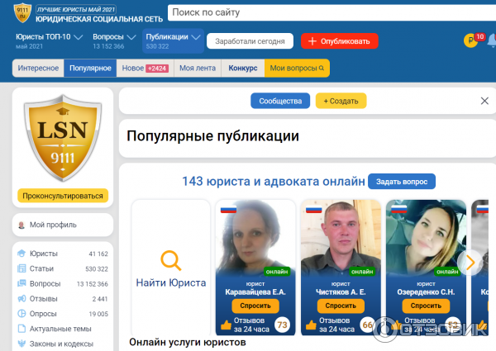This screenshot has height=351, width=496.
Task: Open the ruble balance coin icon
Action: (470, 40)
